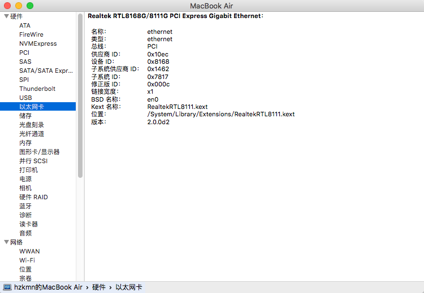Image resolution: width=424 pixels, height=293 pixels.
Task: Click the /System/Library/Extensions kext path
Action: (x=221, y=114)
